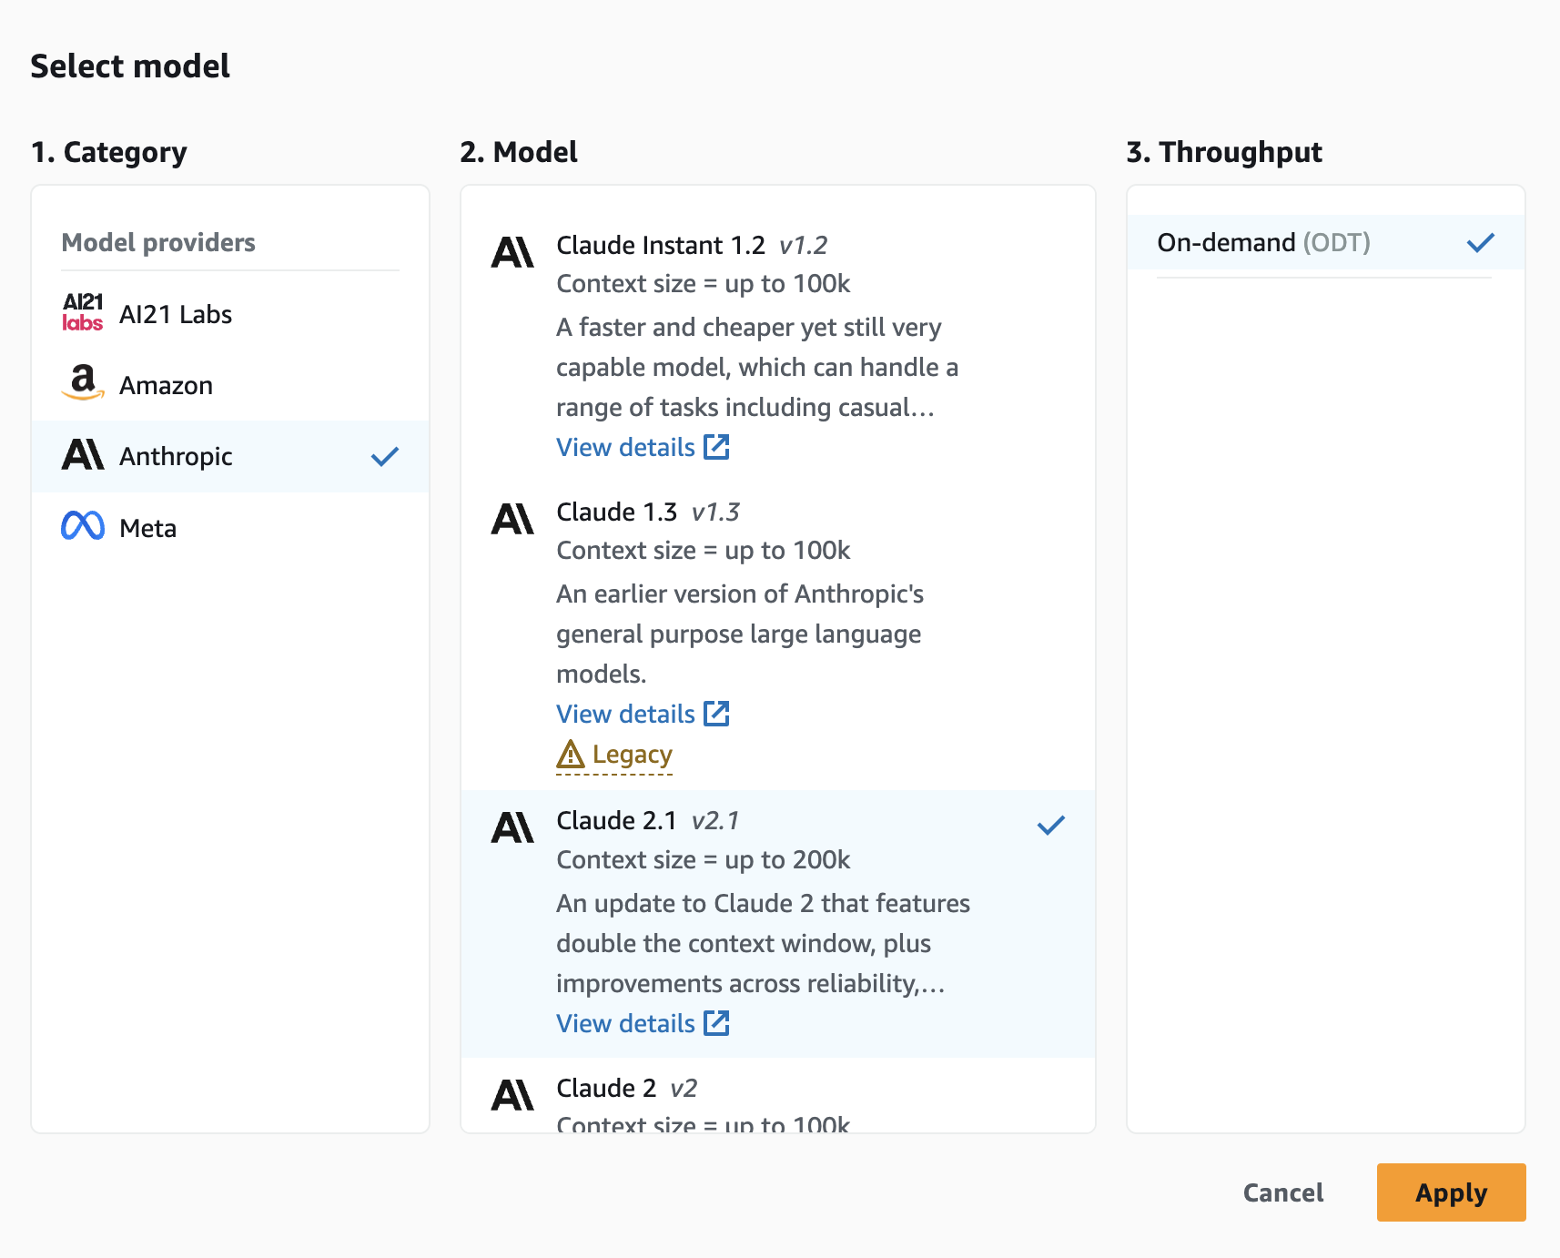The image size is (1560, 1258).
Task: Select Amazon provider
Action: point(230,385)
